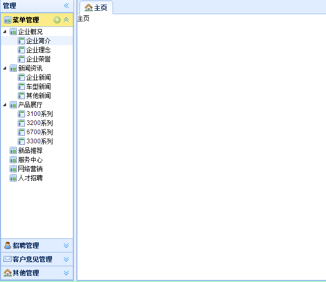The height and width of the screenshot is (282, 326).
Task: Collapse the 管理 side panel
Action: [67, 6]
